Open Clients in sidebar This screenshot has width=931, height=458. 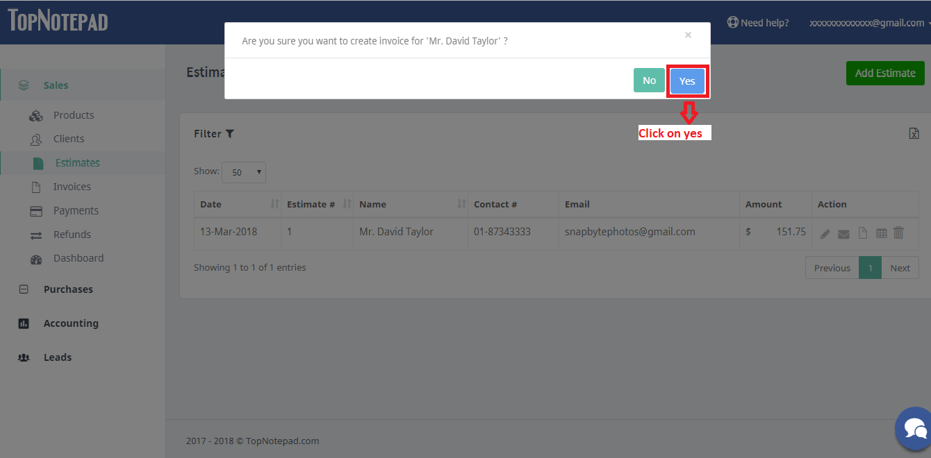pyautogui.click(x=69, y=139)
